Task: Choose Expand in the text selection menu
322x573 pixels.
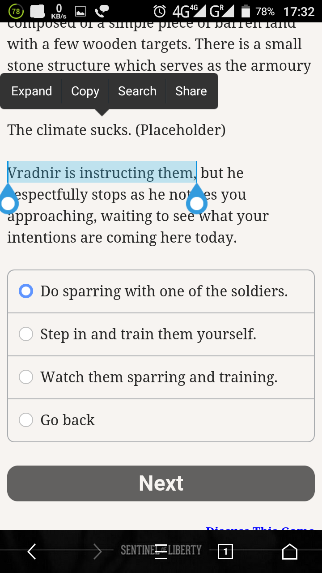Action: 32,91
